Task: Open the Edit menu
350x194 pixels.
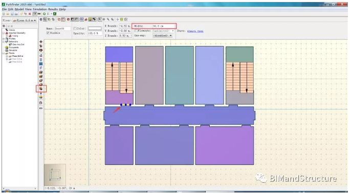Action: [x=11, y=9]
